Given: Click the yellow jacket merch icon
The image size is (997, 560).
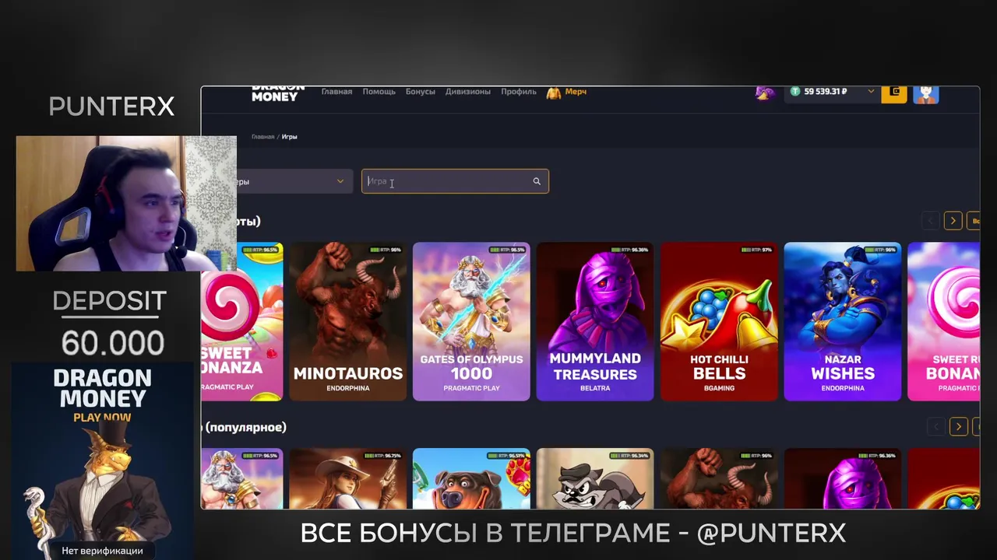Looking at the screenshot, I should [x=554, y=93].
